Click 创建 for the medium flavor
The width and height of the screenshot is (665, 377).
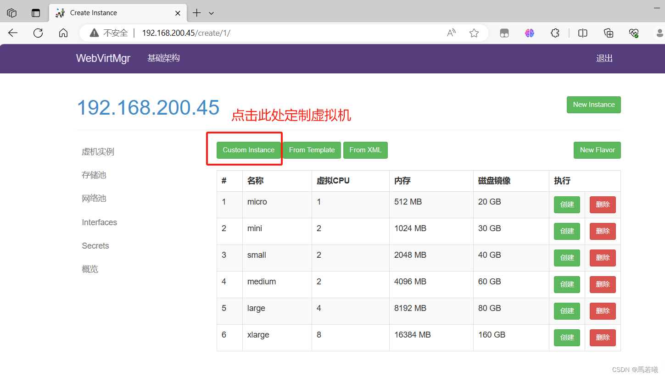point(567,284)
